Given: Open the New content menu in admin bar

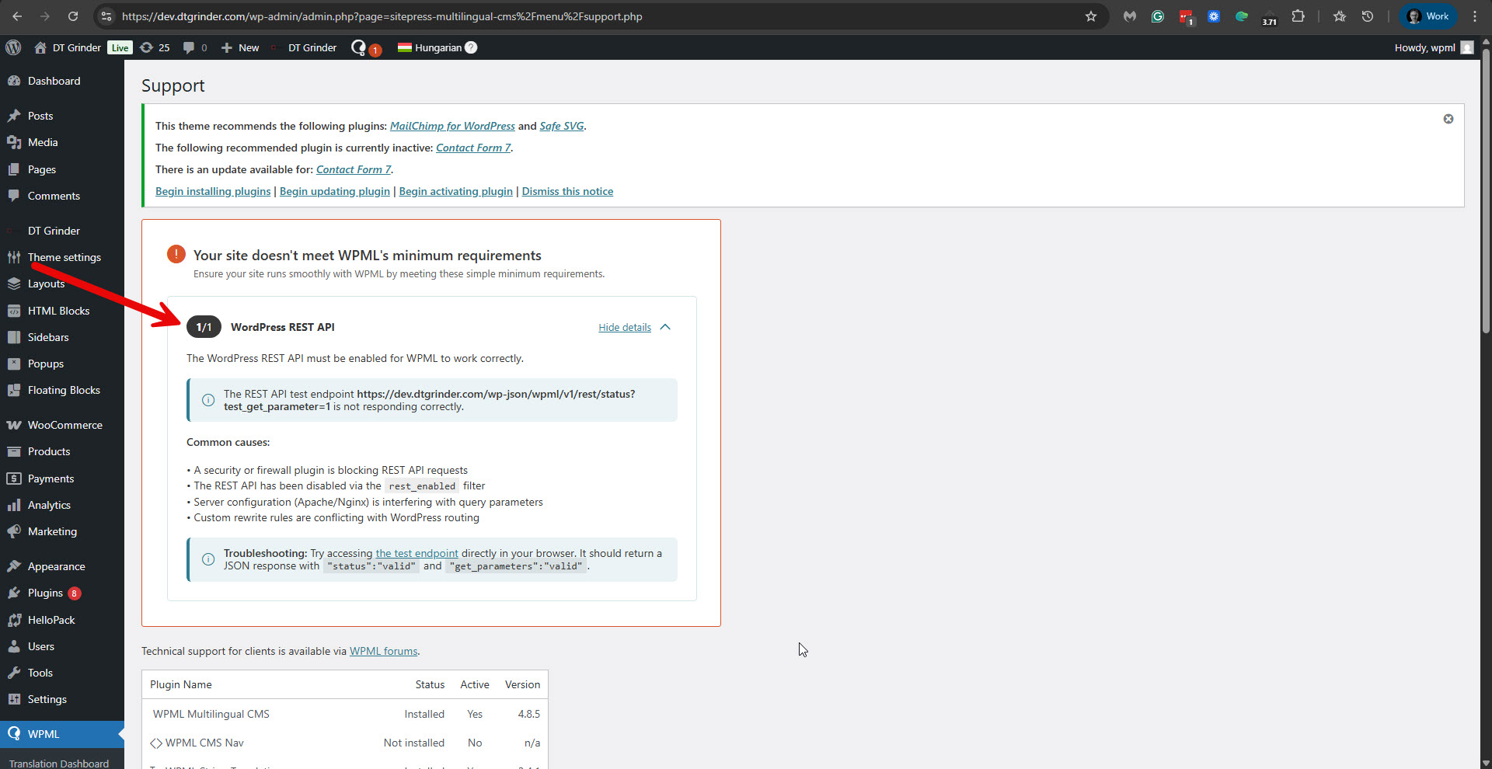Looking at the screenshot, I should [240, 47].
